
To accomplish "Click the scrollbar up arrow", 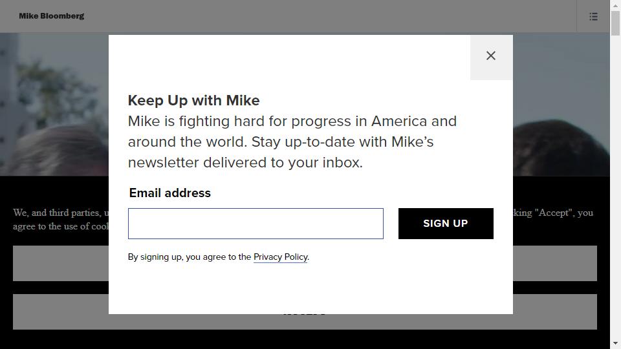I will tap(615, 5).
